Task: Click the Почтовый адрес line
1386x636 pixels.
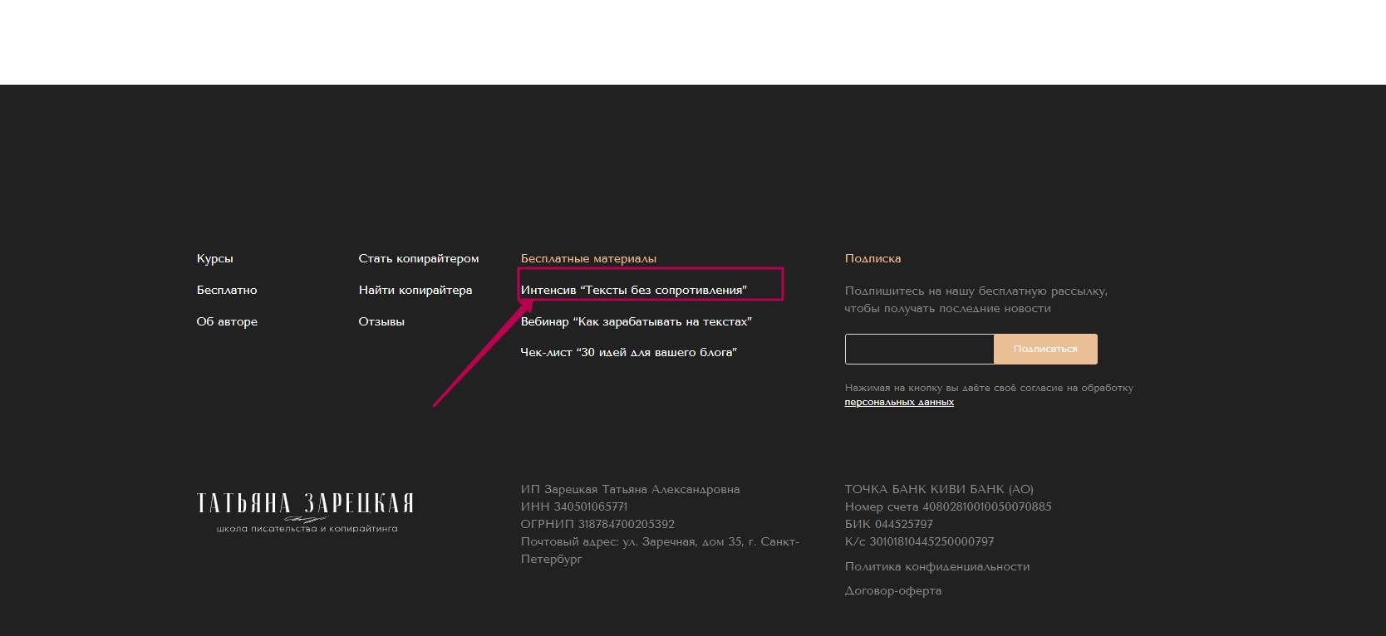Action: pyautogui.click(x=659, y=541)
